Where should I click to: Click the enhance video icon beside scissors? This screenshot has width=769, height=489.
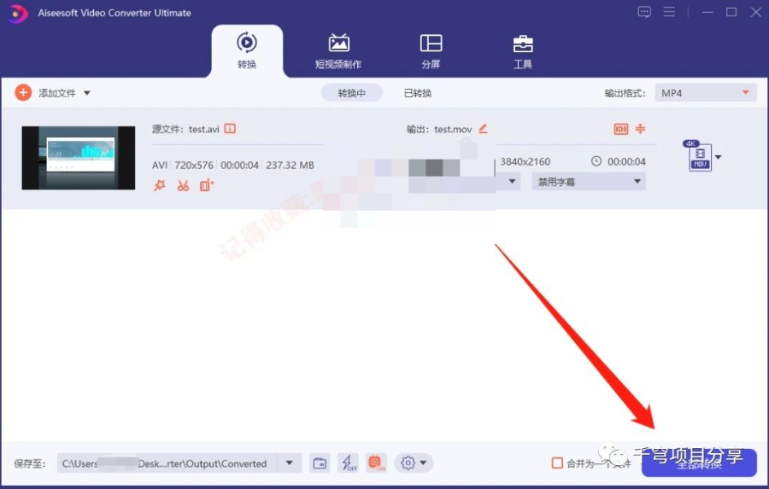coord(206,185)
